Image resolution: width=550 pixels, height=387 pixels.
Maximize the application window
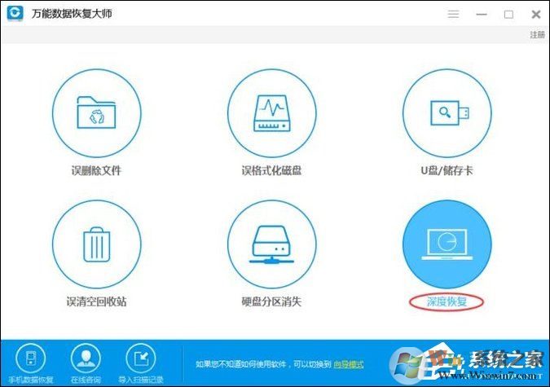(x=509, y=14)
